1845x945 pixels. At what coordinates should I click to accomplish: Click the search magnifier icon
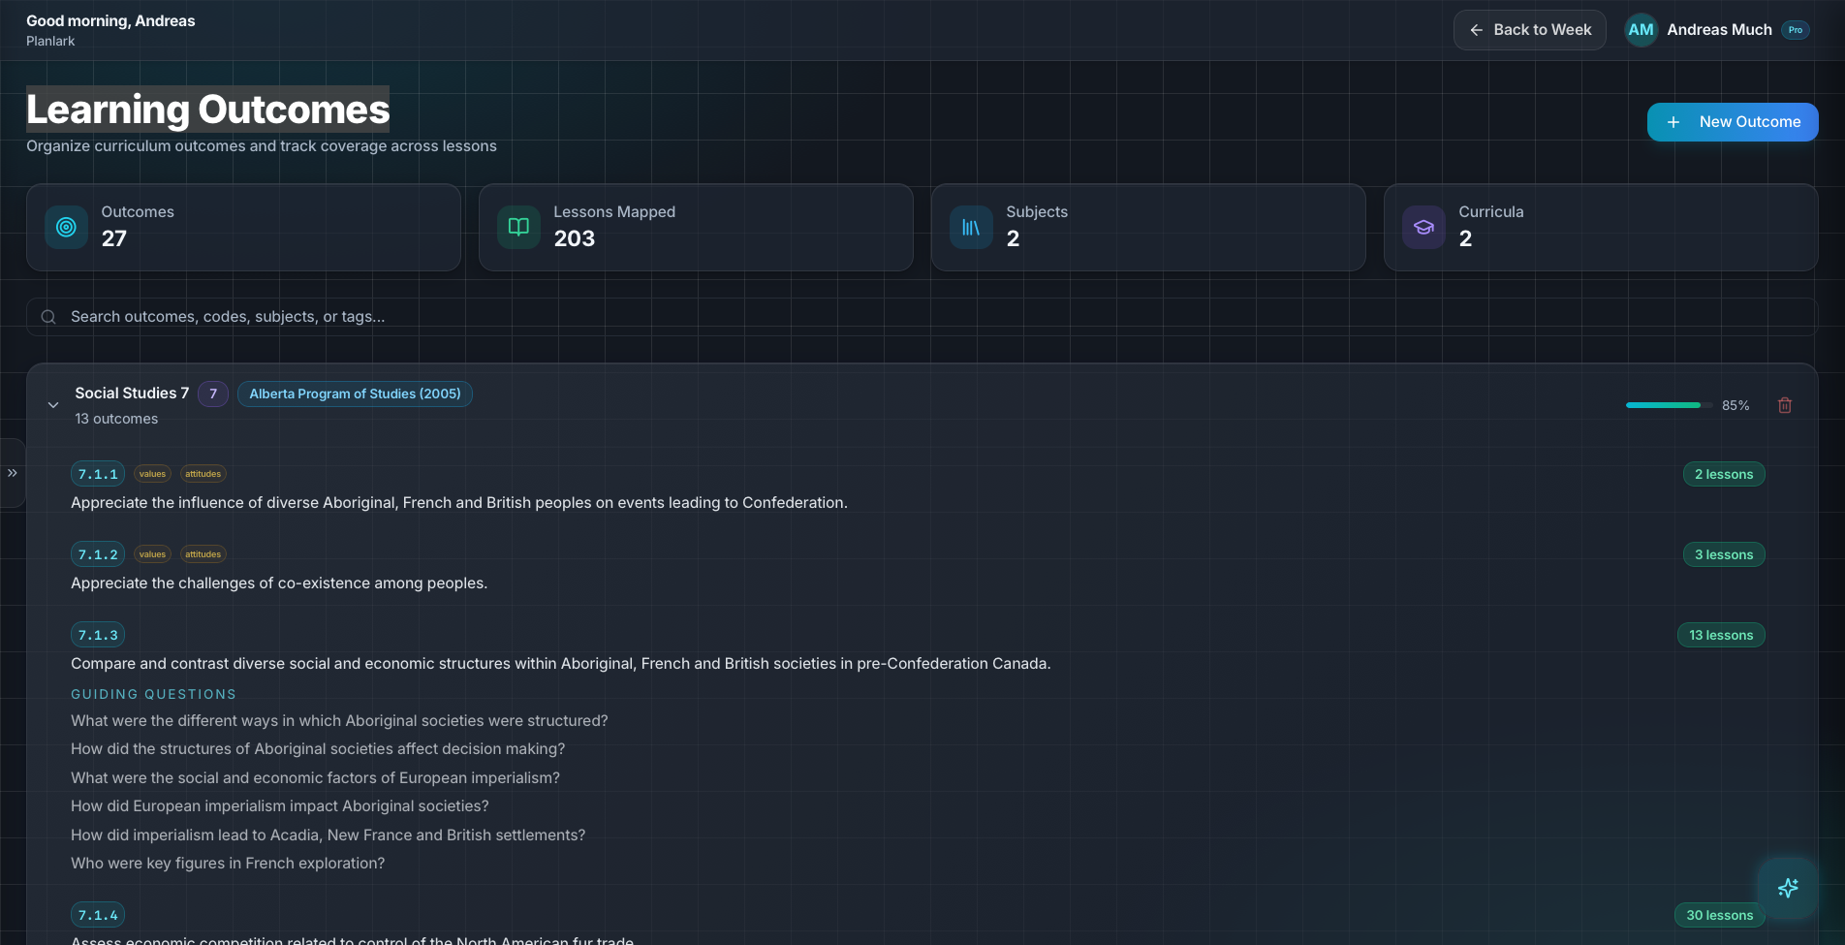[47, 317]
